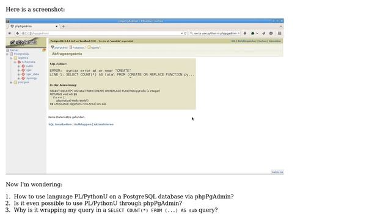
Task: Open the Suchen link in top bar
Action: tap(262, 41)
